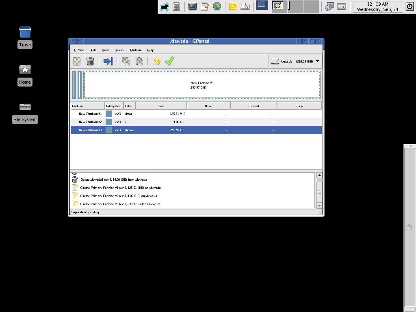The height and width of the screenshot is (312, 416).
Task: Click the Flags column header
Action: point(299,106)
